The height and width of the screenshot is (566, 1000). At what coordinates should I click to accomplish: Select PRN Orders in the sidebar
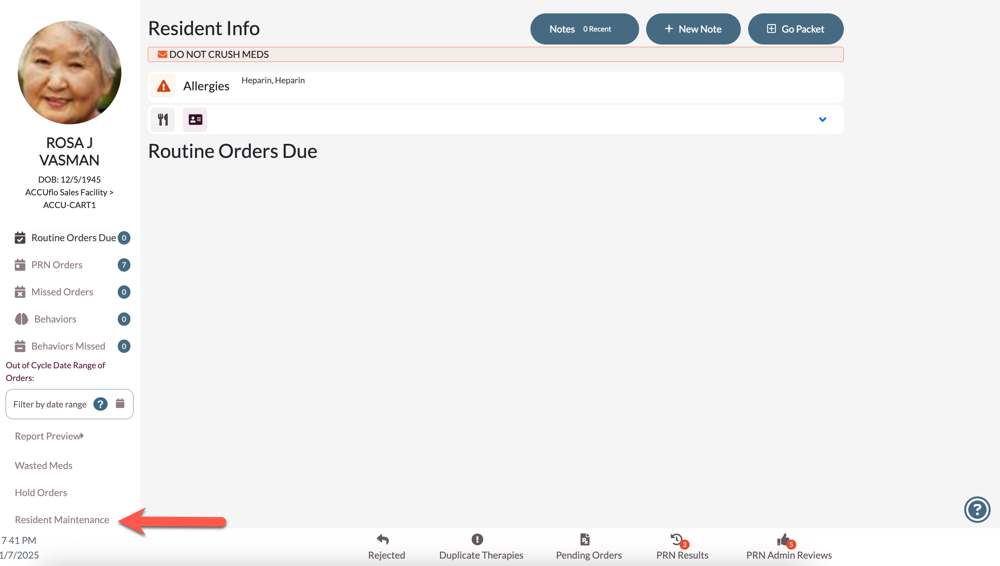(57, 265)
